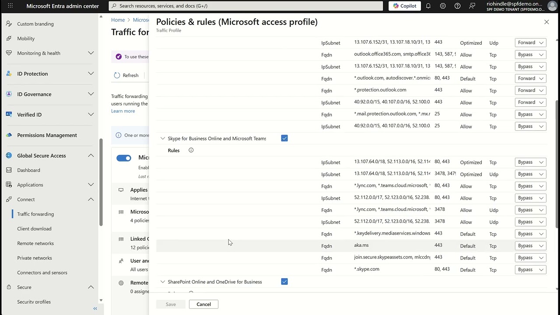
Task: Click the Monitoring & health heart icon
Action: 9,53
